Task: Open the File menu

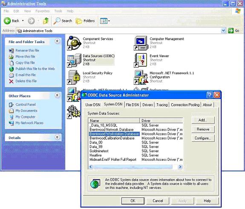Action: (x=6, y=11)
